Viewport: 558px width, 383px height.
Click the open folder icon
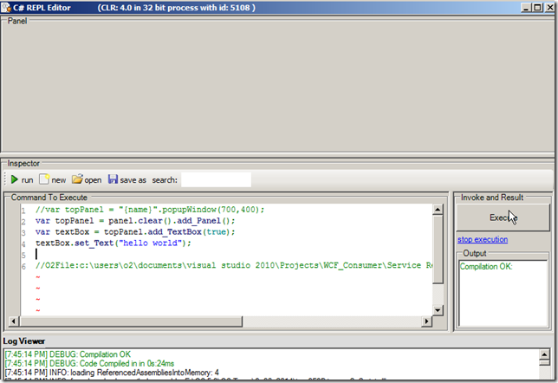pos(77,179)
